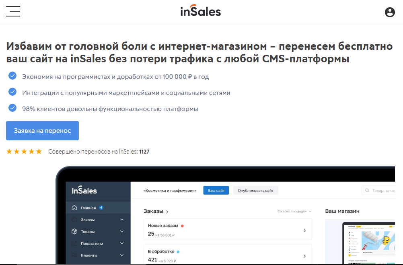Click the text "Совершено переносов на inSales:"
This screenshot has height=265, width=403.
93,152
